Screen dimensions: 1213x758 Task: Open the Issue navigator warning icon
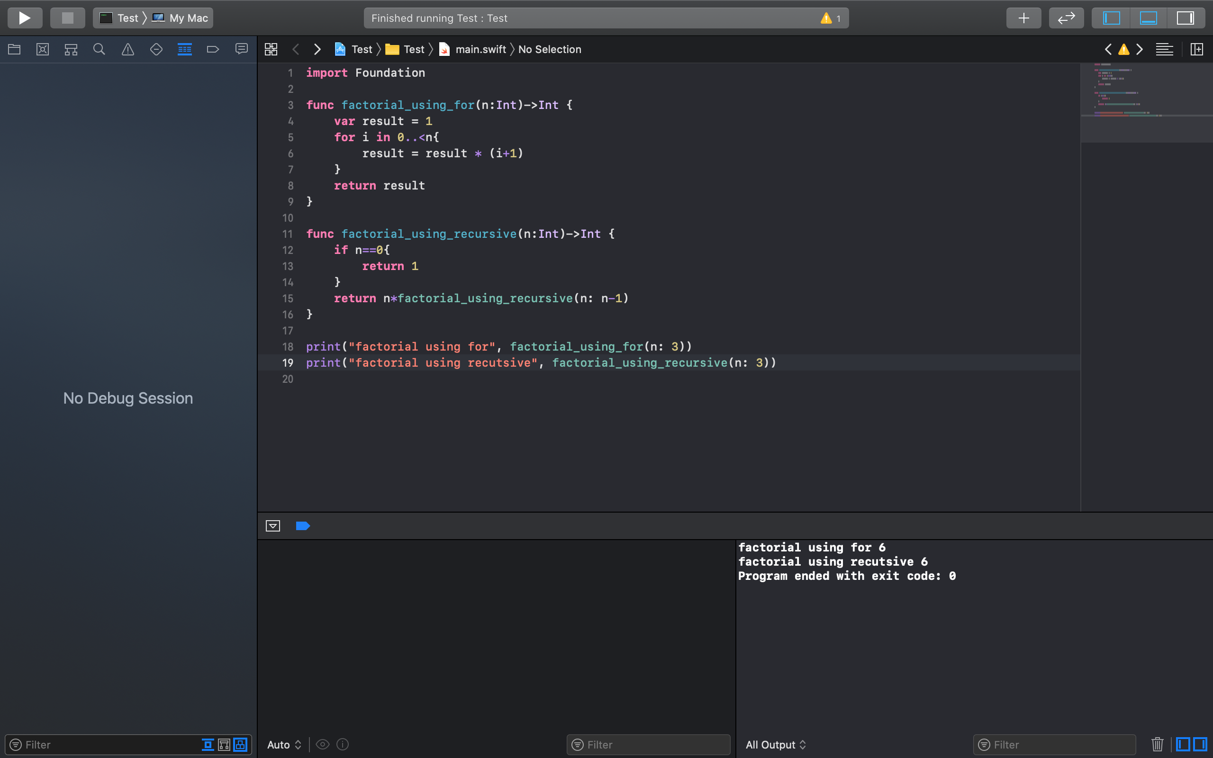pos(128,49)
